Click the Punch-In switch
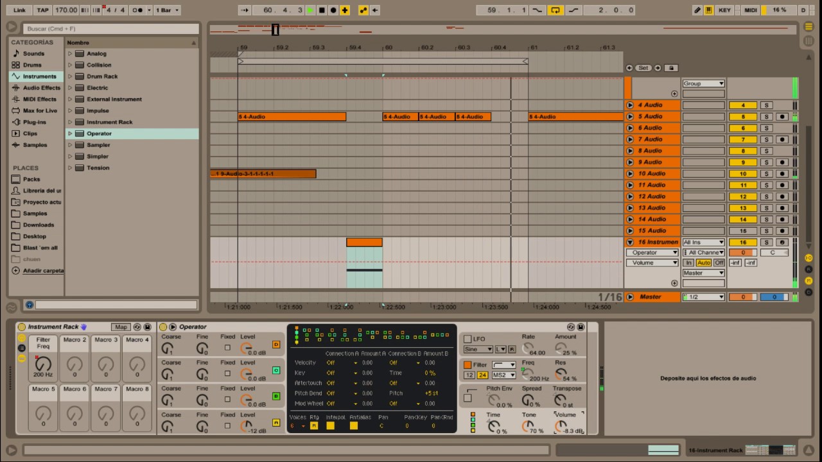This screenshot has height=462, width=822. point(538,10)
